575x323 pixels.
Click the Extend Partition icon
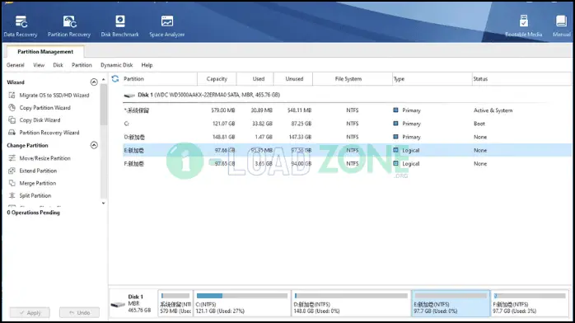[12, 171]
